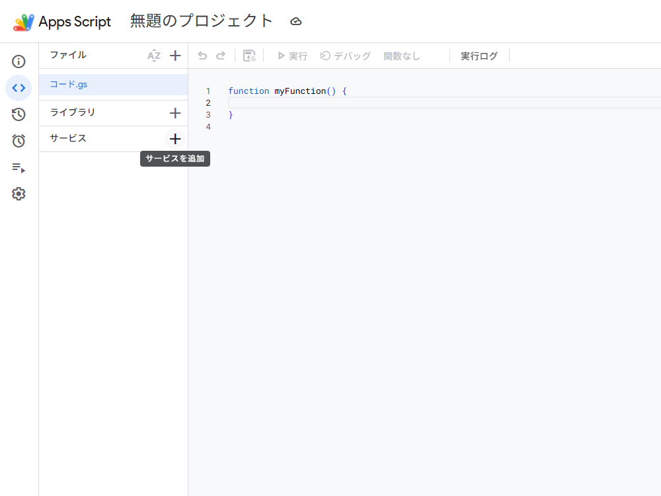The width and height of the screenshot is (661, 496).
Task: Click the function keyword in line 1
Action: [x=249, y=91]
